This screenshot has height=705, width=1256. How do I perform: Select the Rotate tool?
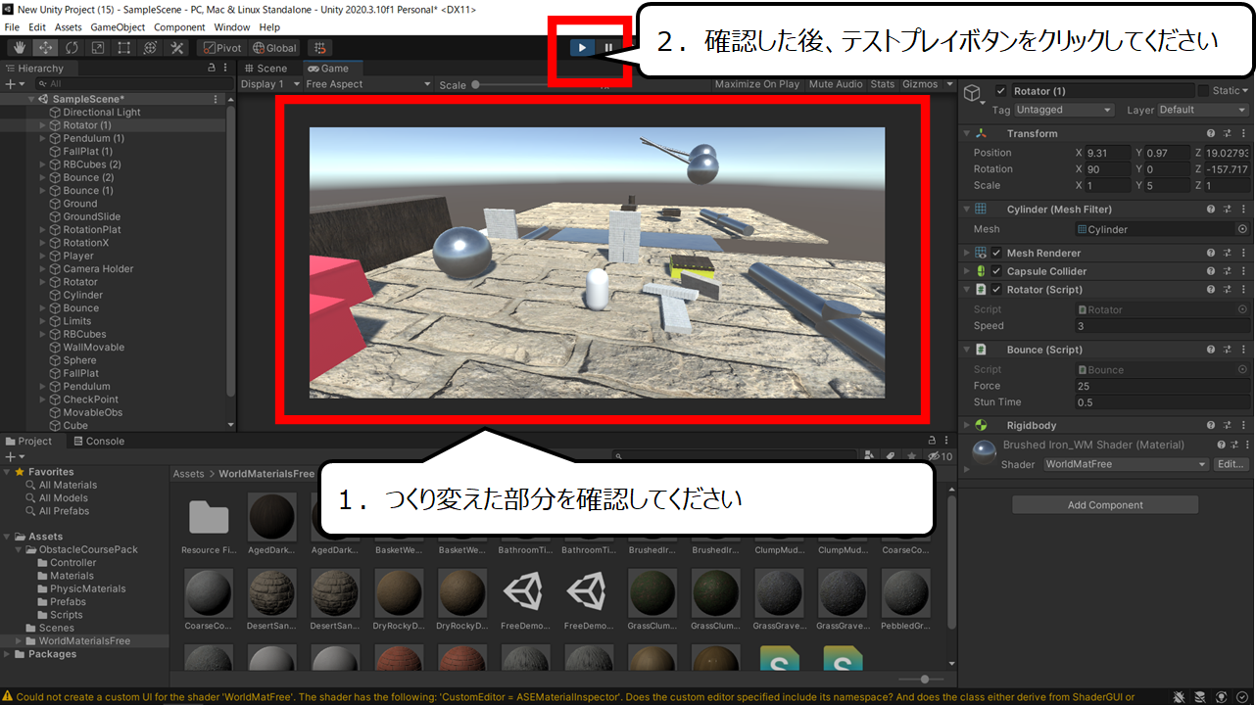click(72, 47)
